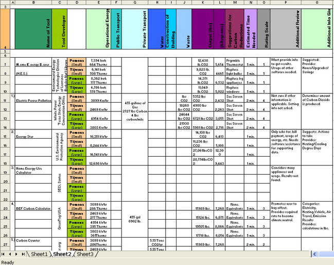Image resolution: width=334 pixels, height=265 pixels.
Task: Click 'Home Energy Use Calculator' cell
Action: pos(33,170)
